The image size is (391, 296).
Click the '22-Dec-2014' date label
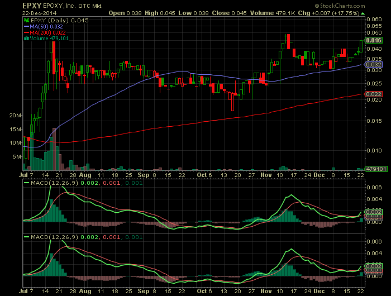tap(39, 13)
